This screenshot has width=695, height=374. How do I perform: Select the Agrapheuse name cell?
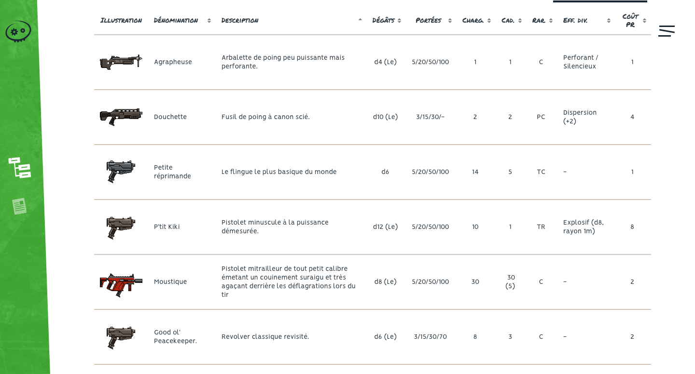coord(173,62)
